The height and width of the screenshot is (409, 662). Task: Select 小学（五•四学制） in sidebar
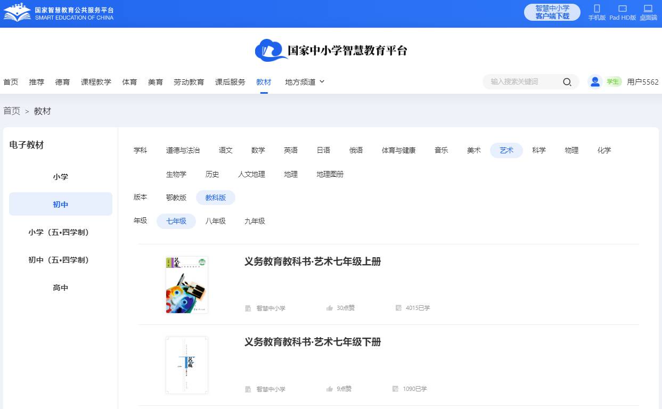(x=61, y=232)
